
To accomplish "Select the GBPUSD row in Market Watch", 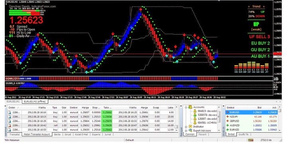I will click(x=252, y=121).
